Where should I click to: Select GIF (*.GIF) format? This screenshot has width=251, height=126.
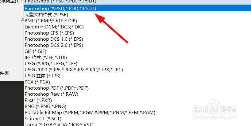(137, 51)
